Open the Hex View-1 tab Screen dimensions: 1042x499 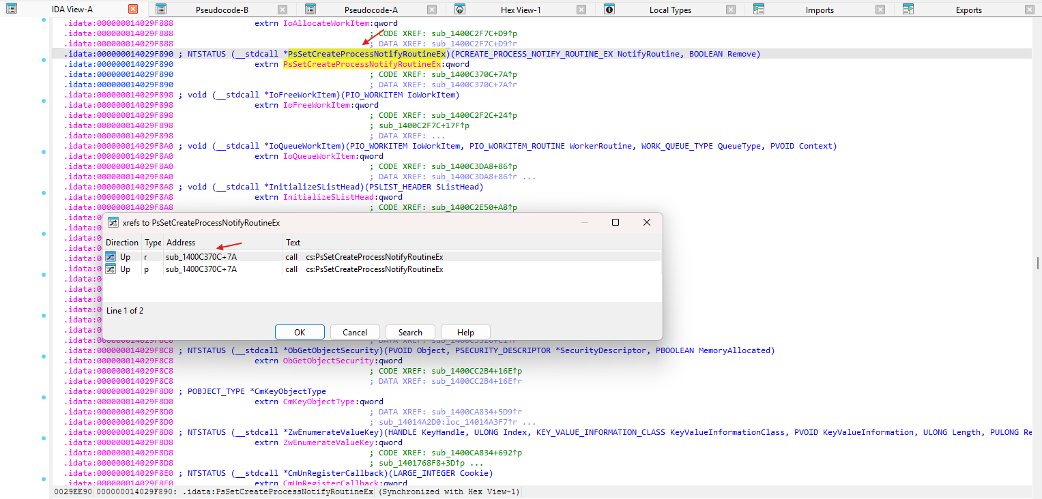(521, 10)
